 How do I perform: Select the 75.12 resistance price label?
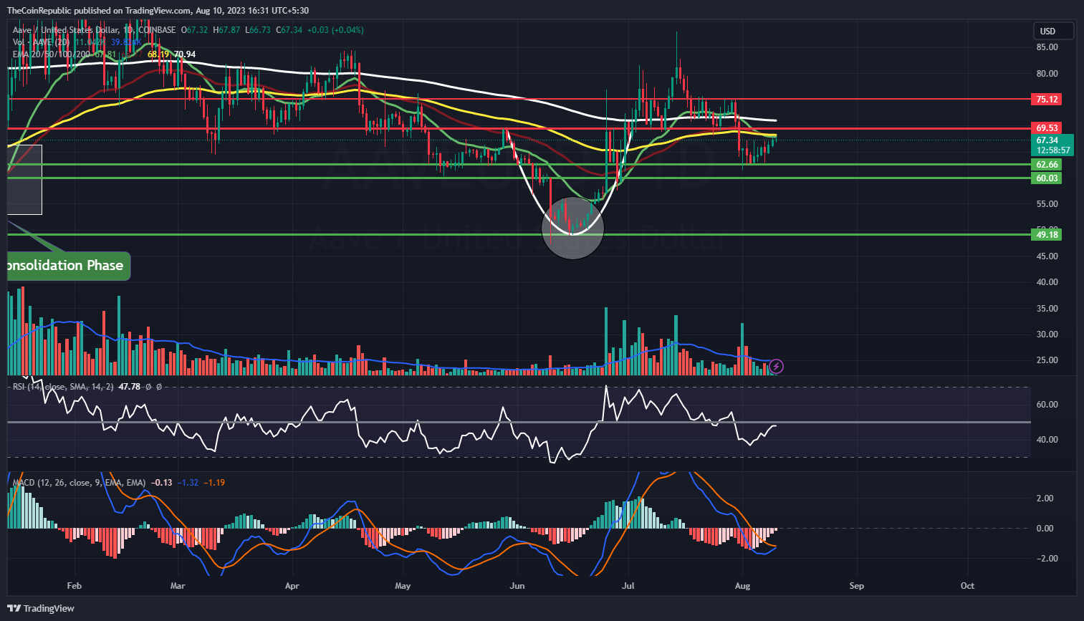[x=1047, y=99]
